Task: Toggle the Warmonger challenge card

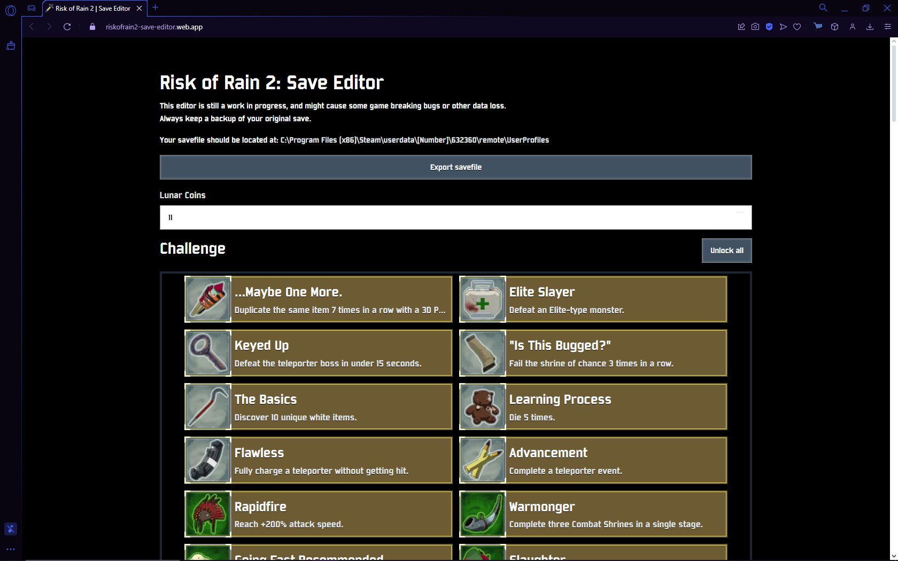Action: [x=593, y=514]
